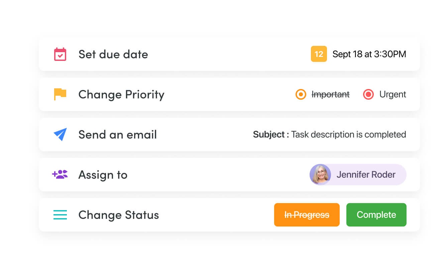Viewport: 448px width, 269px height.
Task: Select the Urgent radio button
Action: (368, 94)
